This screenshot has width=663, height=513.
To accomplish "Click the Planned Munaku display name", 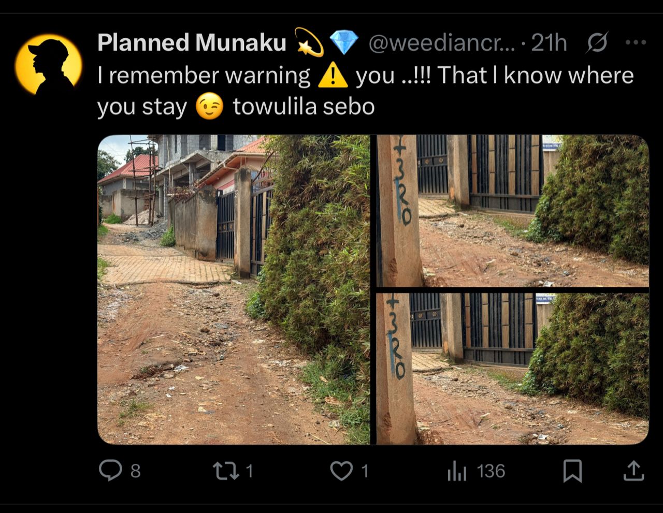I will 192,42.
